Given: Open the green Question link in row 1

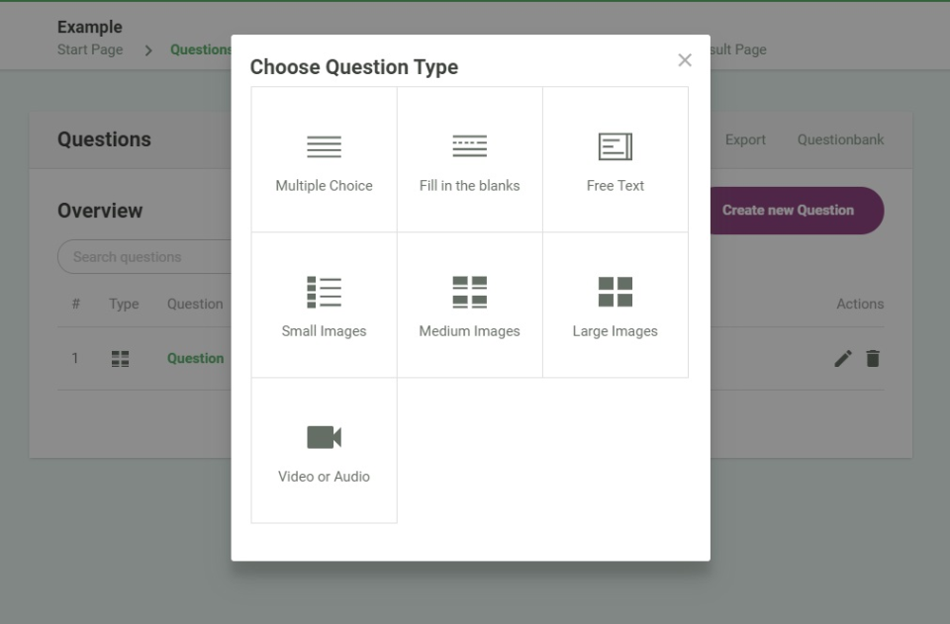Looking at the screenshot, I should click(196, 359).
